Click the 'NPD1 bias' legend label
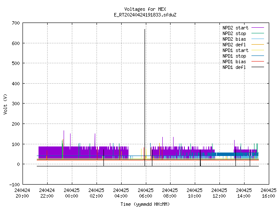This screenshot has height=208, width=277. 234,62
